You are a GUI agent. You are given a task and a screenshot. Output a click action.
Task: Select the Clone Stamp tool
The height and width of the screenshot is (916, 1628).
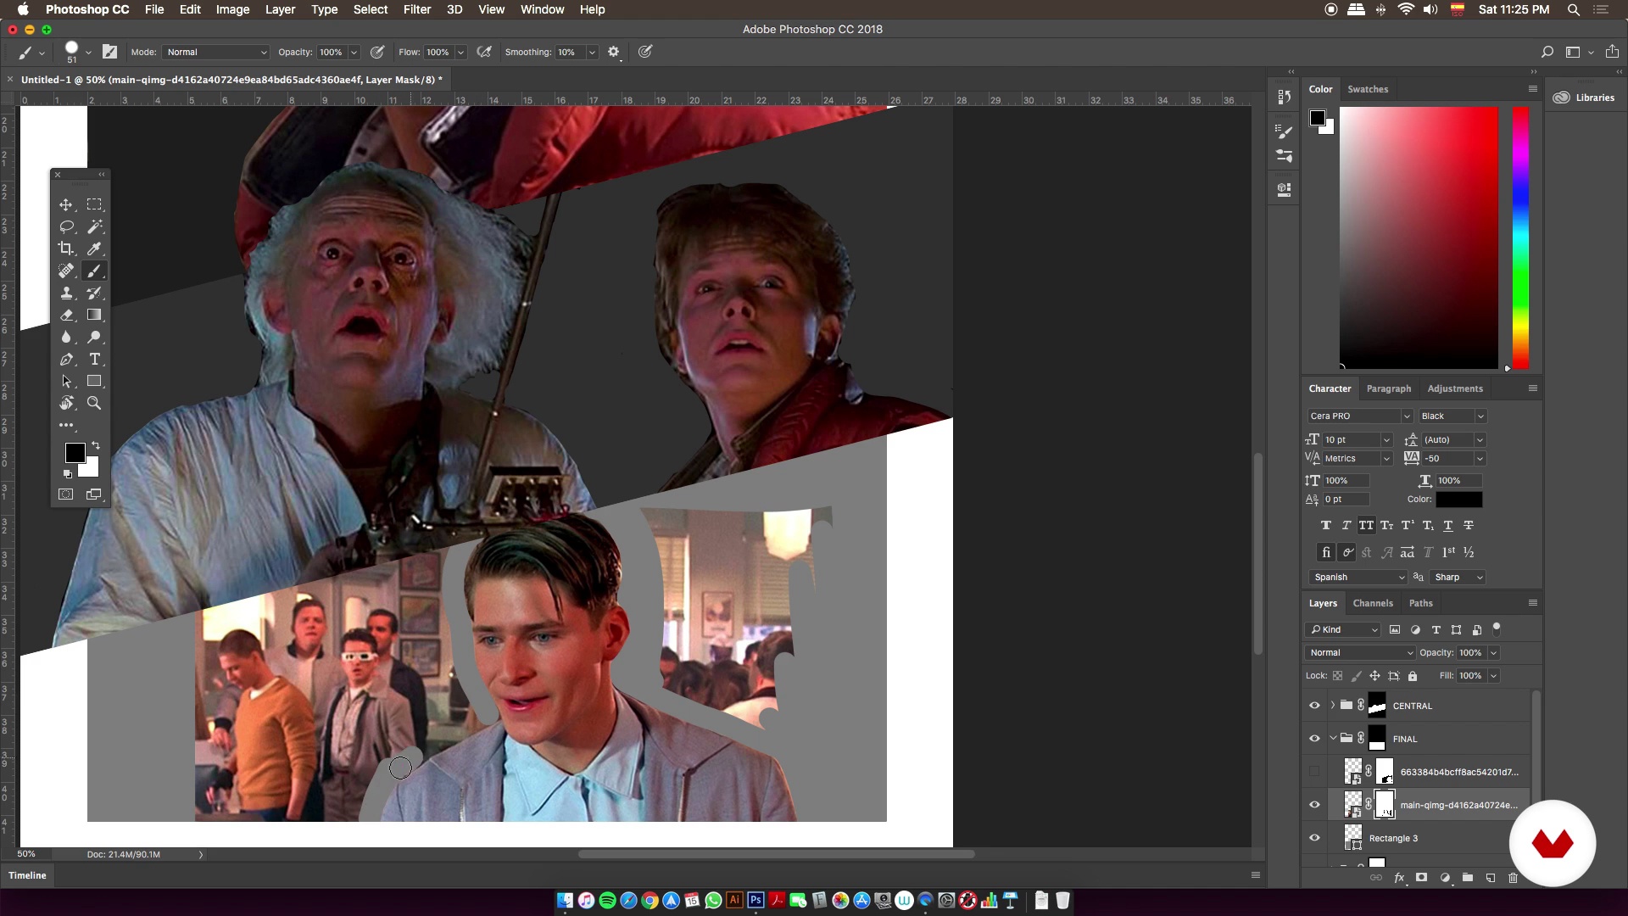tap(66, 293)
